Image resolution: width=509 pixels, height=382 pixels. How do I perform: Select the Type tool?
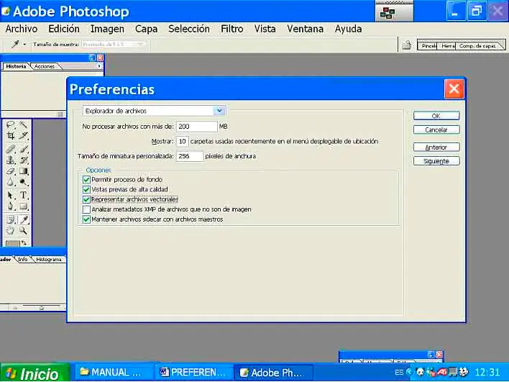click(x=23, y=195)
